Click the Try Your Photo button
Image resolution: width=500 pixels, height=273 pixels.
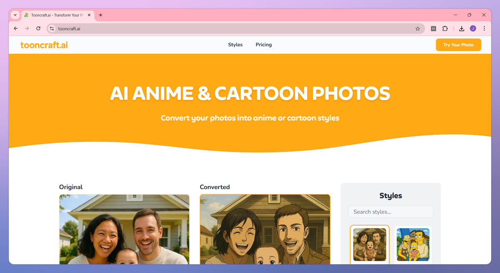tap(458, 45)
